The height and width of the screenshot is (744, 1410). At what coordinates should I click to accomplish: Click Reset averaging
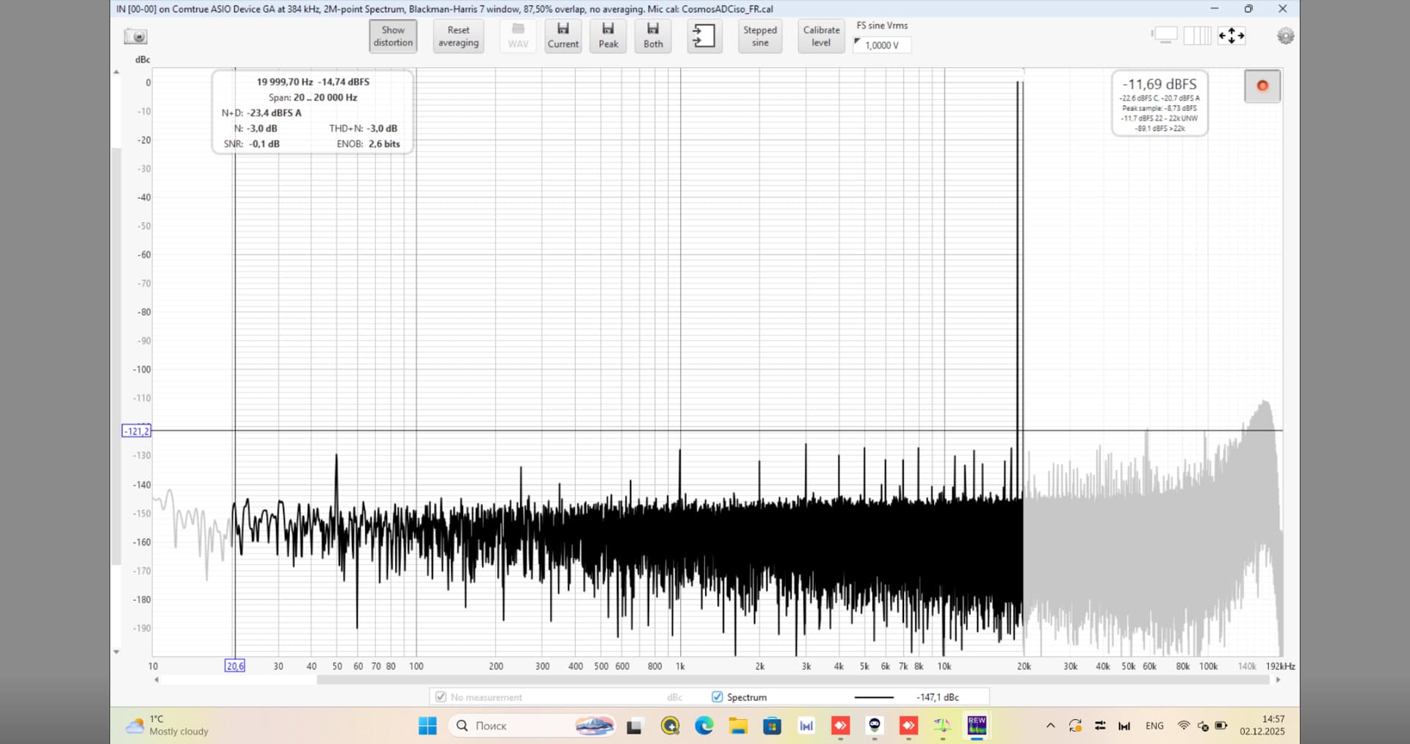458,36
